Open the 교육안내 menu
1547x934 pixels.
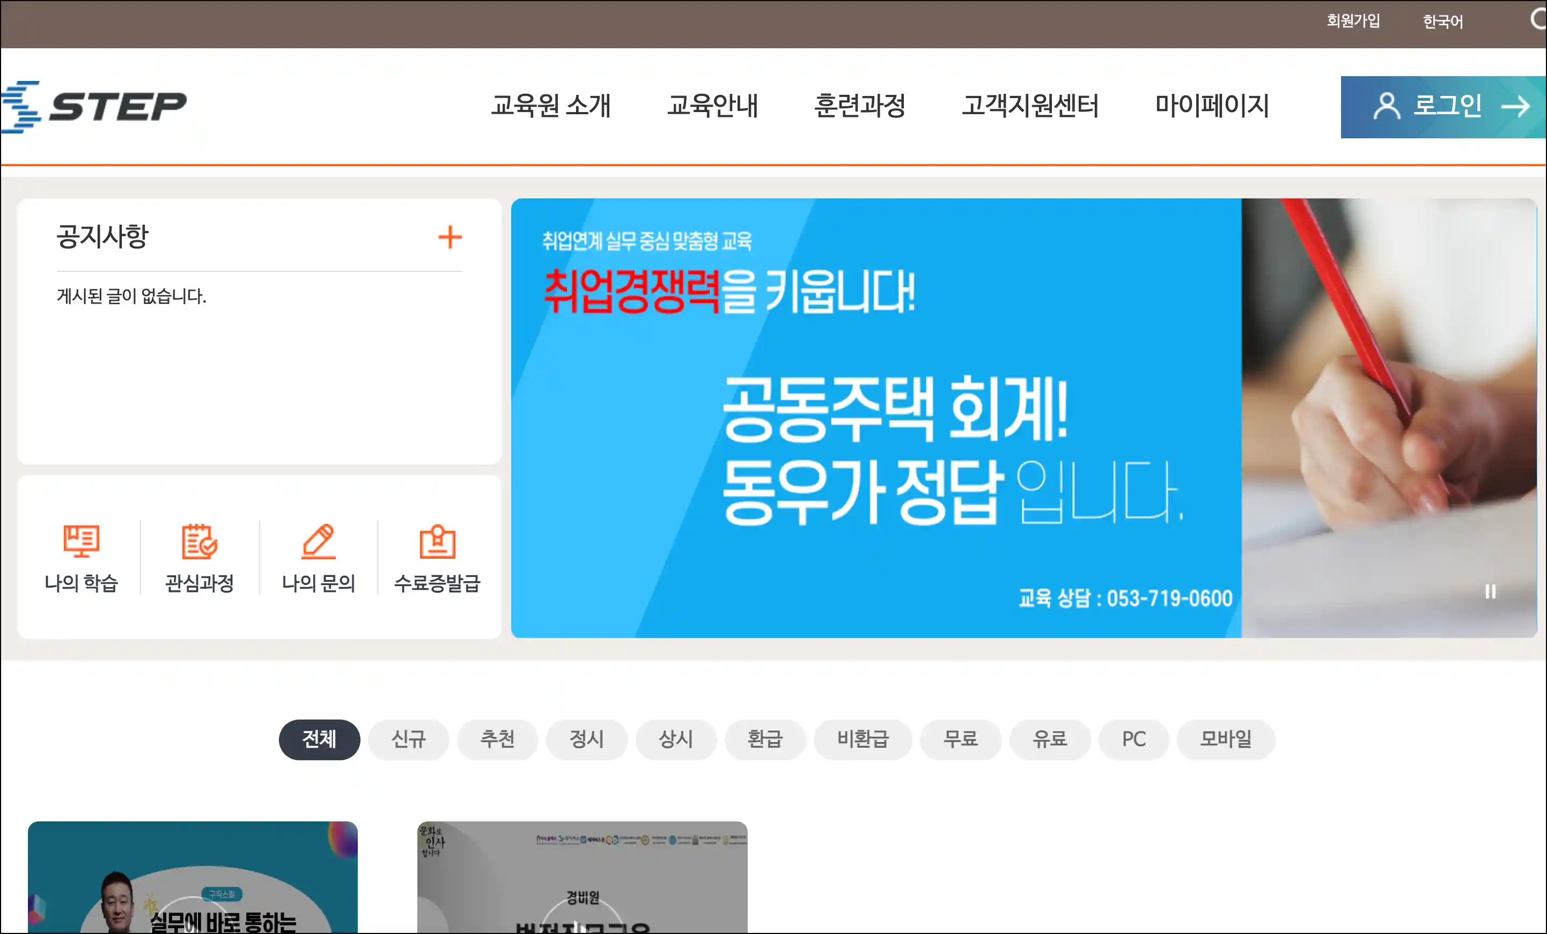tap(712, 105)
